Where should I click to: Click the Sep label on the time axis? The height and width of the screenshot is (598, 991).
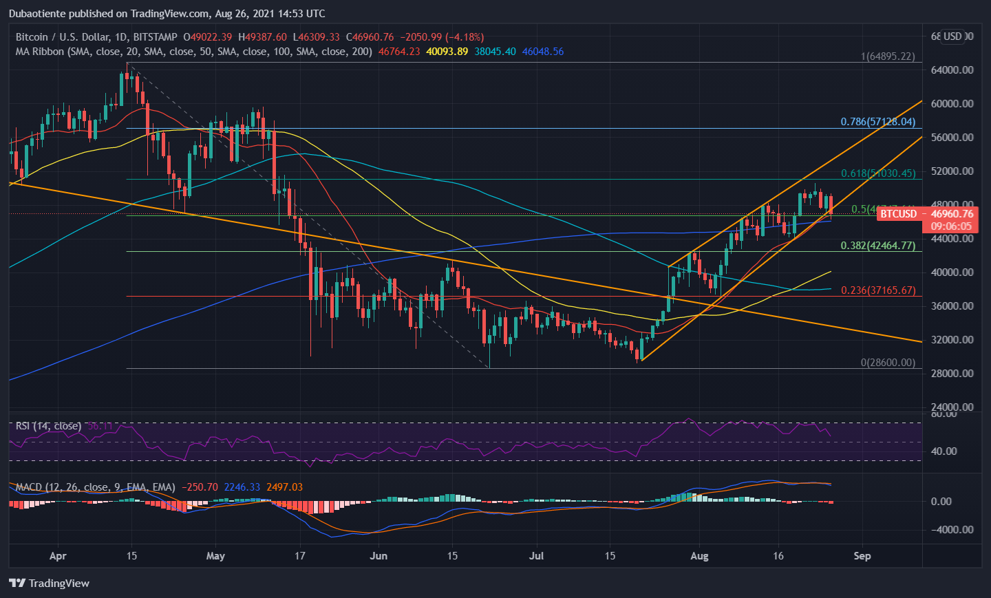862,555
